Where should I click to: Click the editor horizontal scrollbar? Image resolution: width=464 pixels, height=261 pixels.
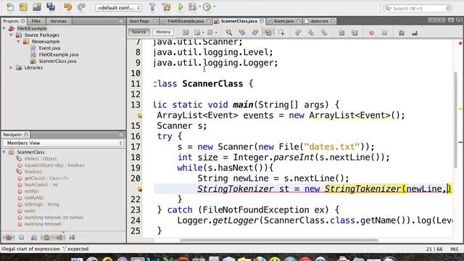pos(278,240)
